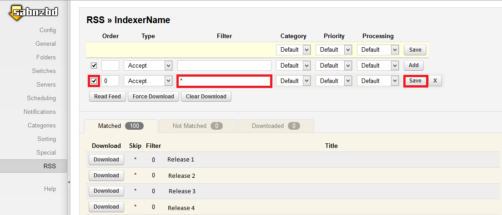Open the Priority dropdown in the top row
The width and height of the screenshot is (502, 215).
click(x=335, y=50)
